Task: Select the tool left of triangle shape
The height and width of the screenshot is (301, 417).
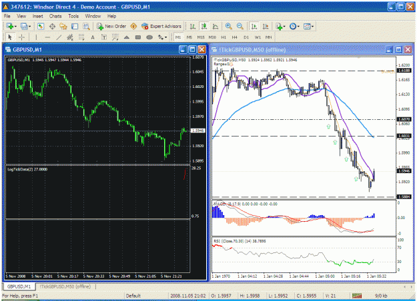Action: point(115,37)
